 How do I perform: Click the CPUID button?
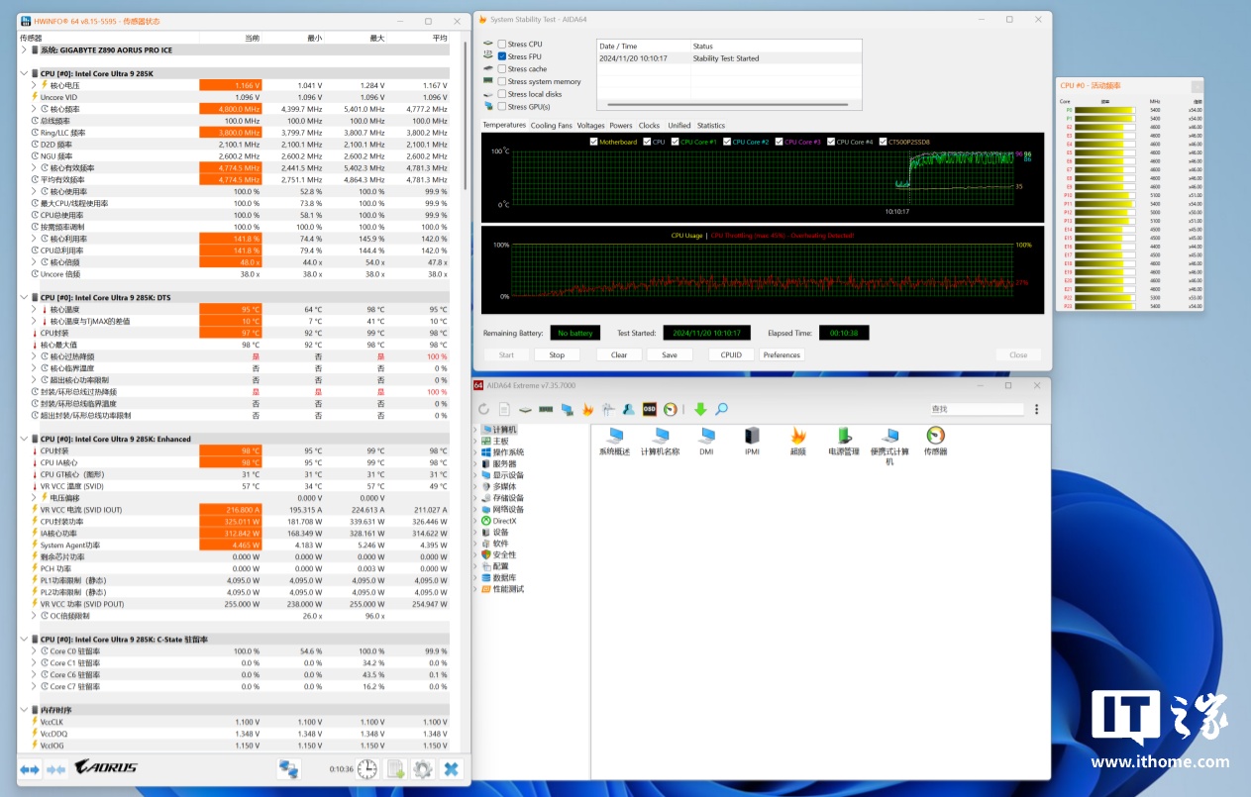(x=731, y=354)
